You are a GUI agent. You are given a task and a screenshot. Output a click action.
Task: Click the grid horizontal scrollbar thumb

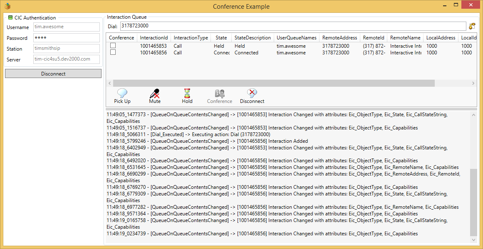[274, 83]
